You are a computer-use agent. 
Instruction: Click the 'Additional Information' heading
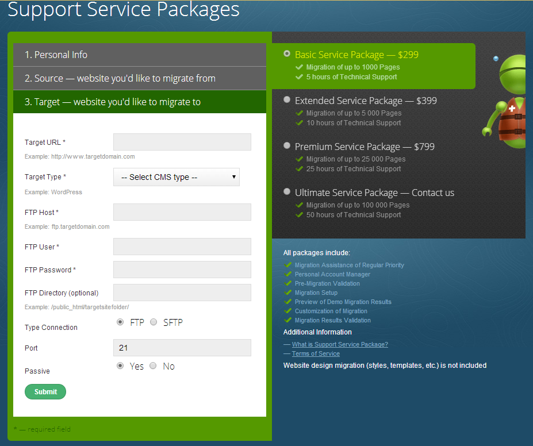point(317,332)
